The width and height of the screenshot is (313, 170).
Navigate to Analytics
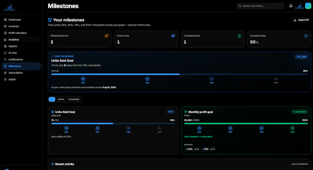coord(21,39)
